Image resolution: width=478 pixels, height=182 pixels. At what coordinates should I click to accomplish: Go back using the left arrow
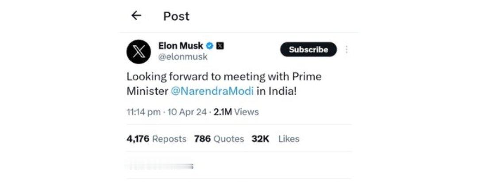136,15
